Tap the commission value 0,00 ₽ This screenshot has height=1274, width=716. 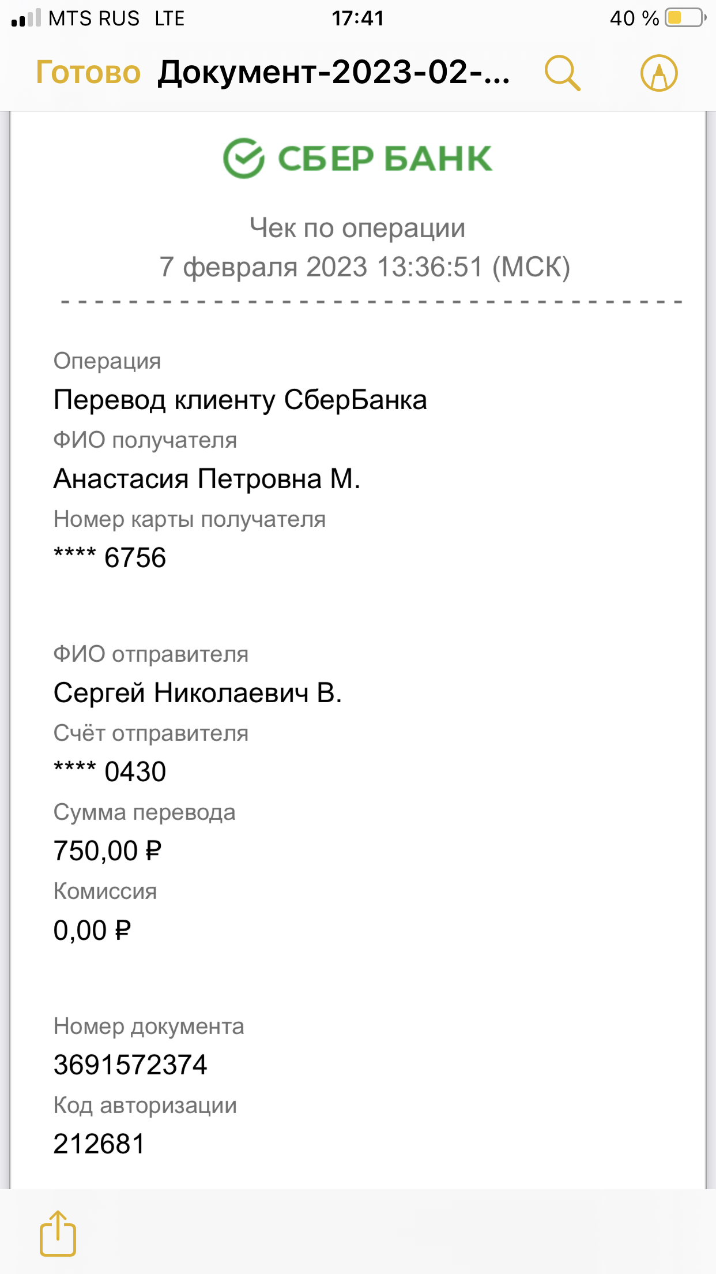tap(92, 931)
